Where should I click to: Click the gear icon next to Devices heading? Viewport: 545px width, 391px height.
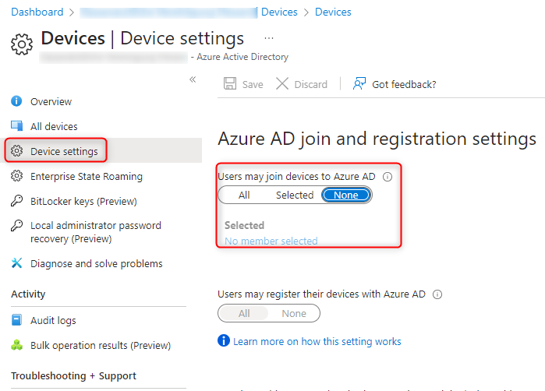pyautogui.click(x=22, y=44)
